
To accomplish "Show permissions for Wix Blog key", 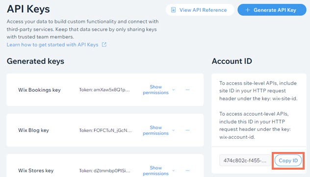I will coord(156,130).
